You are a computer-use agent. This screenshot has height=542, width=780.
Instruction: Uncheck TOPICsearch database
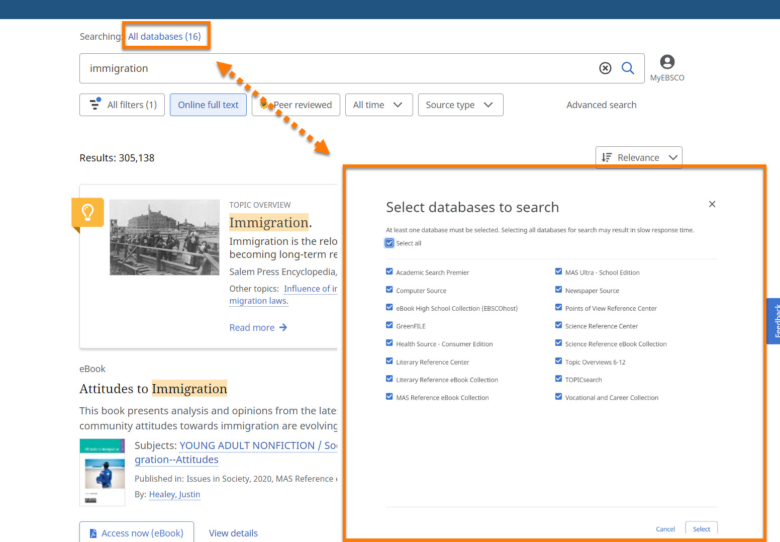(x=558, y=379)
